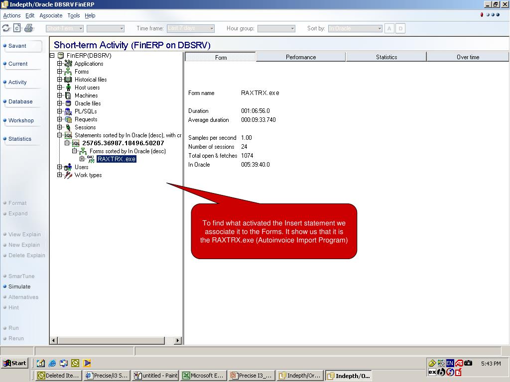Expand the Machines tree node
510x382 pixels.
pyautogui.click(x=60, y=95)
